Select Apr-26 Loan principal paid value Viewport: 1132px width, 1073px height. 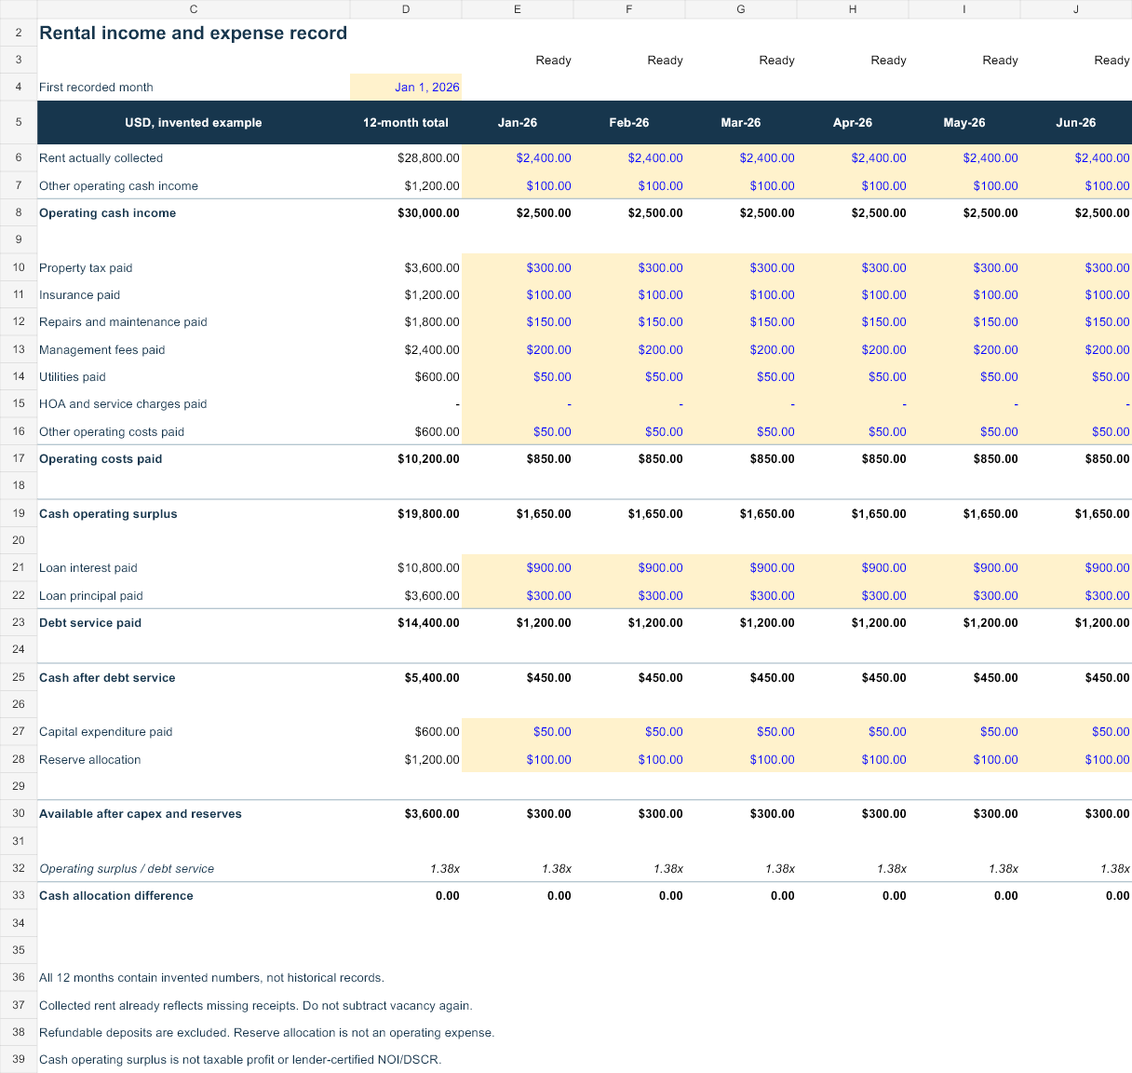[853, 596]
